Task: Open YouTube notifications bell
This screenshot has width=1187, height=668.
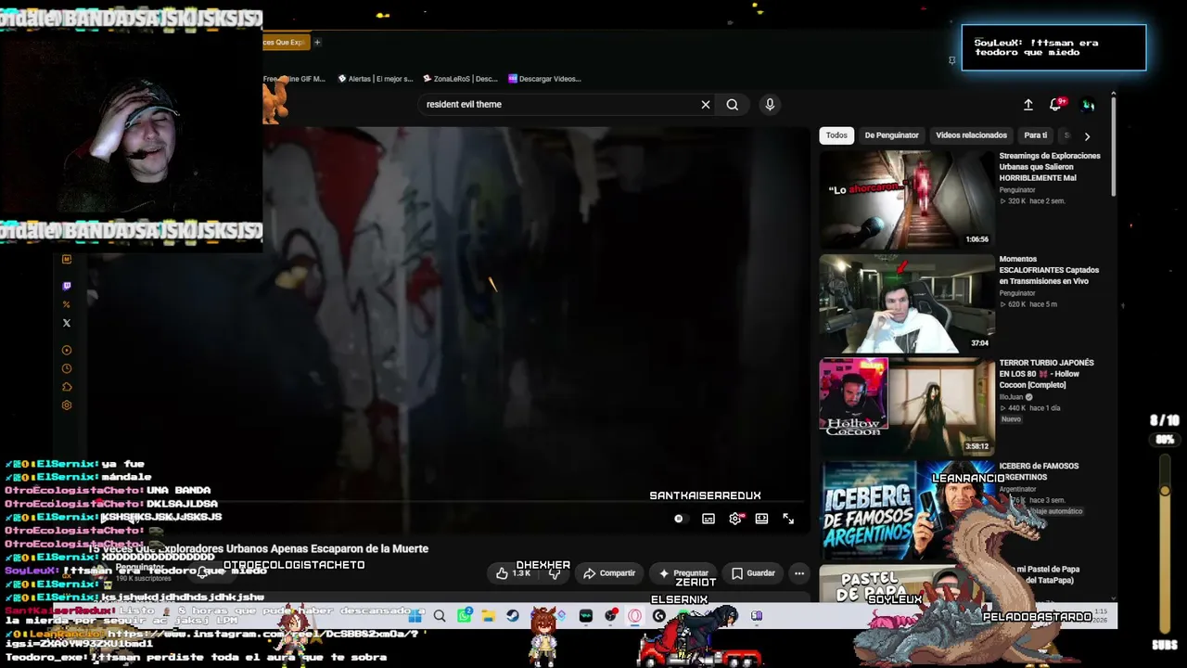Action: click(x=1055, y=105)
